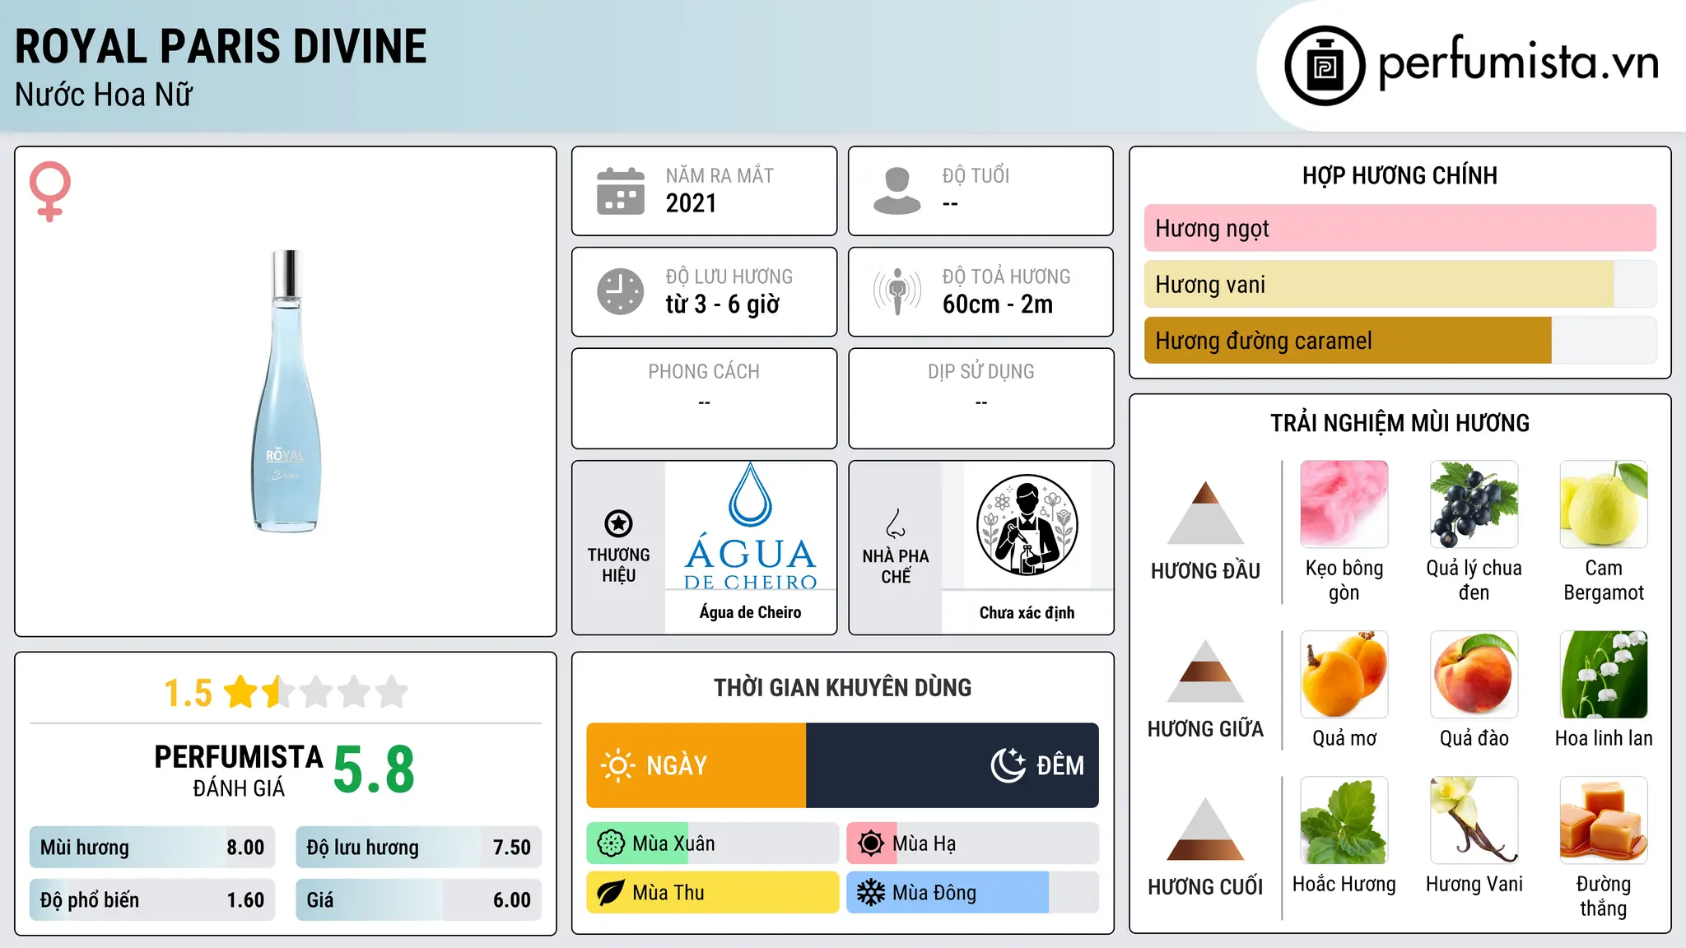
Task: Select the Hoắc Hương note image
Action: point(1344,820)
